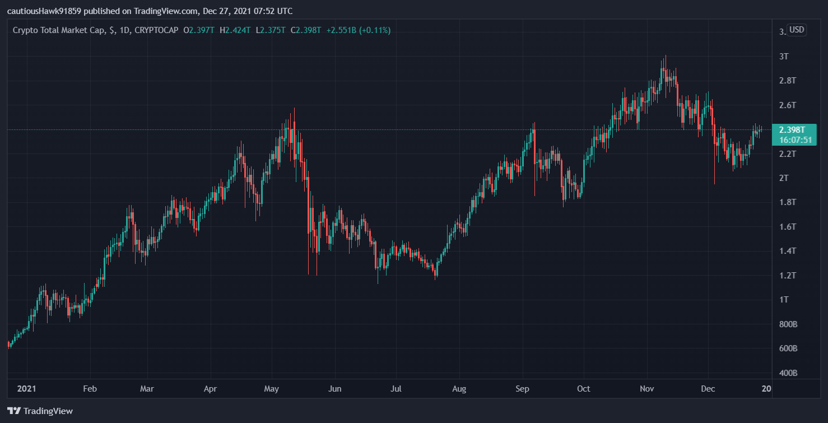Screen dimensions: 828x423
Task: Click the Crypto Total Market Cap title
Action: tap(58, 30)
